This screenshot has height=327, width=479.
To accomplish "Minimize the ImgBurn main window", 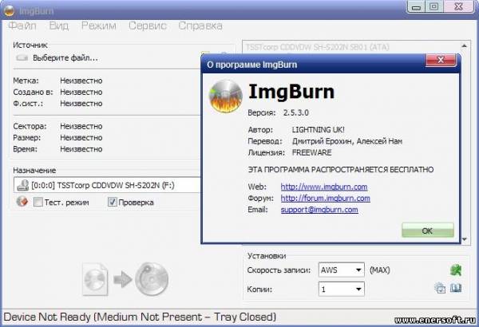I will [416, 6].
